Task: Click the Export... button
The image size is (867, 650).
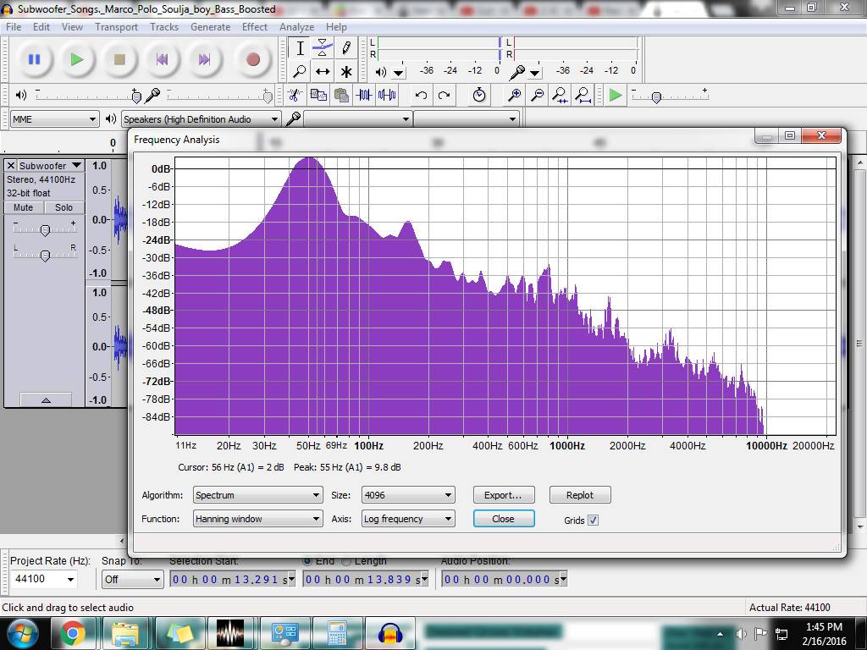Action: point(504,495)
